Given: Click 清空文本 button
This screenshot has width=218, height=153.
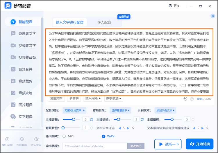Looking at the screenshot, I should click(x=56, y=98).
